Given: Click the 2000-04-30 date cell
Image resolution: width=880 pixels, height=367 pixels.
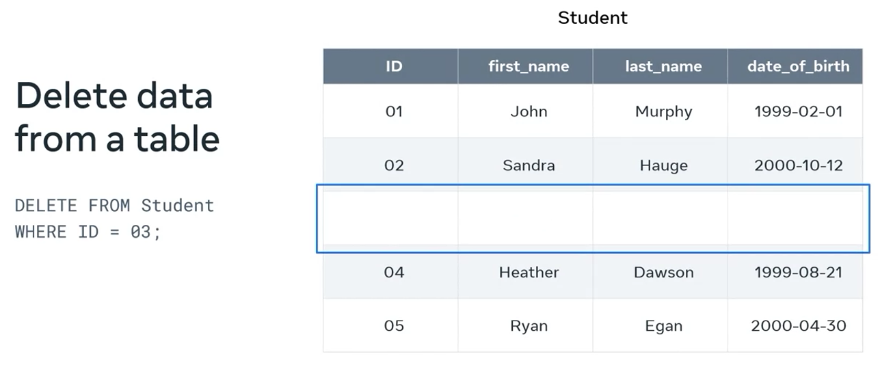Looking at the screenshot, I should click(x=798, y=326).
